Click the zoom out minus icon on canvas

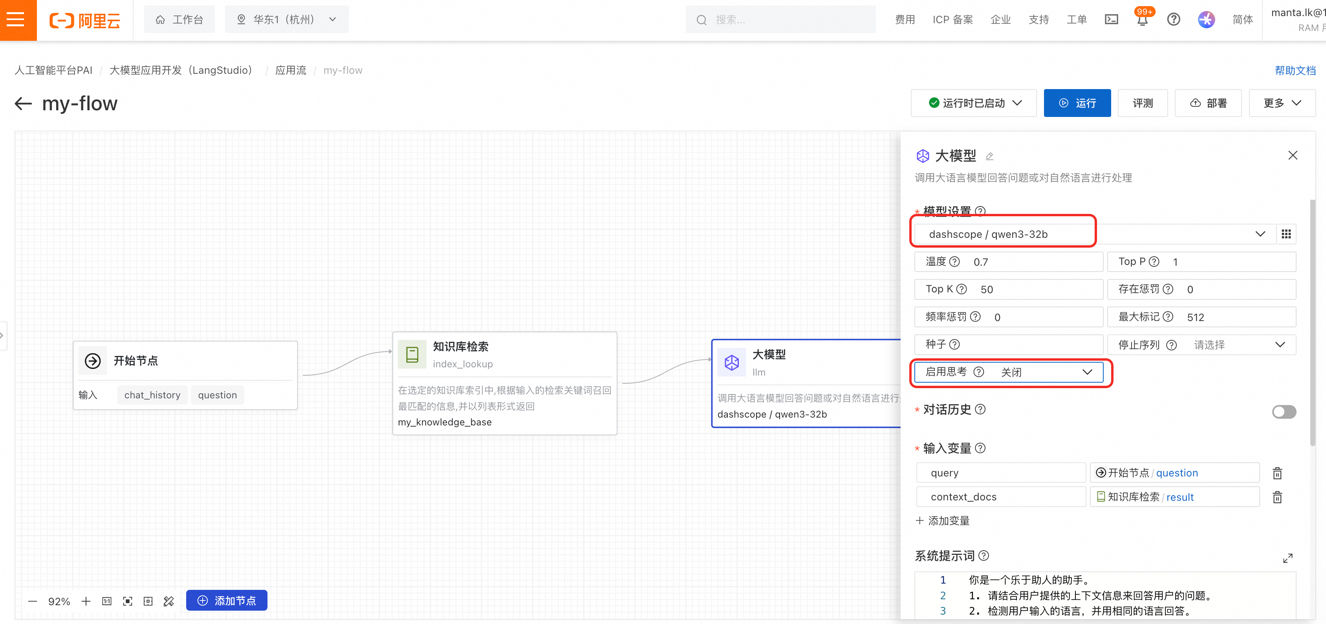(33, 601)
